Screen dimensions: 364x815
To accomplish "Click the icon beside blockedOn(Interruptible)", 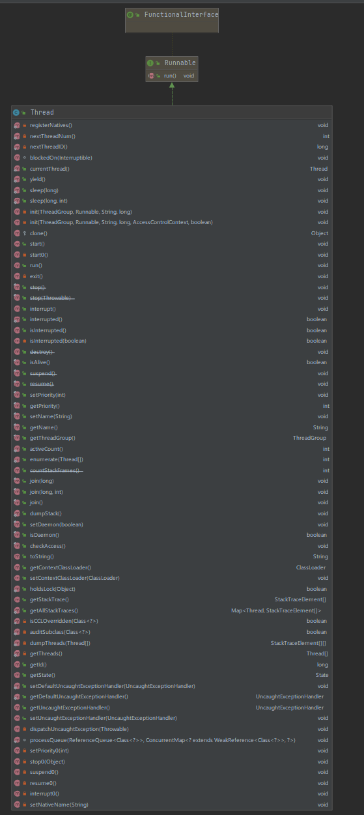I will tap(25, 158).
